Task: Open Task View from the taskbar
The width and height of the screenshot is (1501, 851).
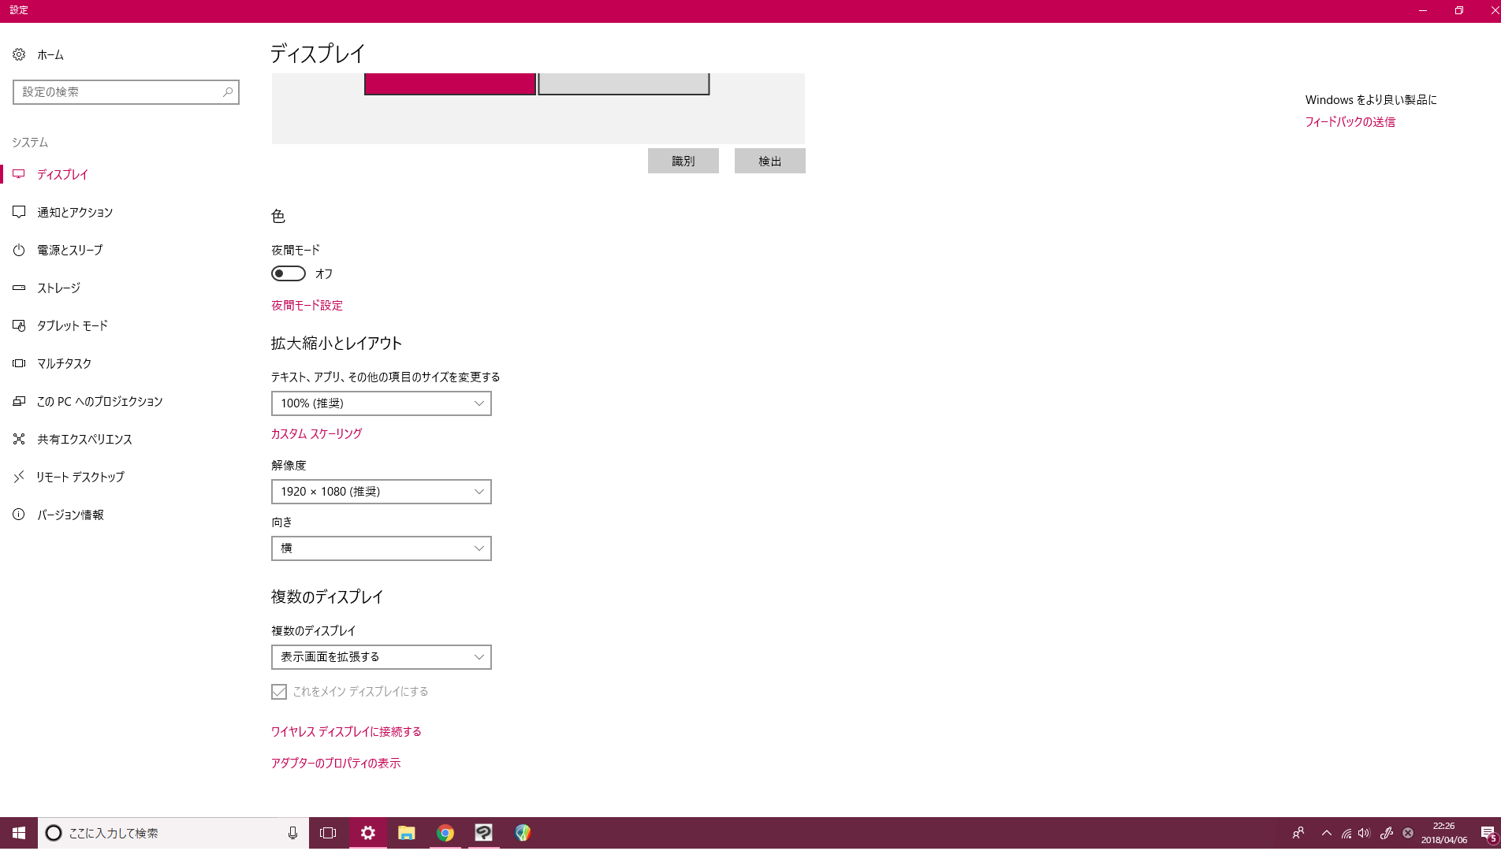Action: (328, 833)
